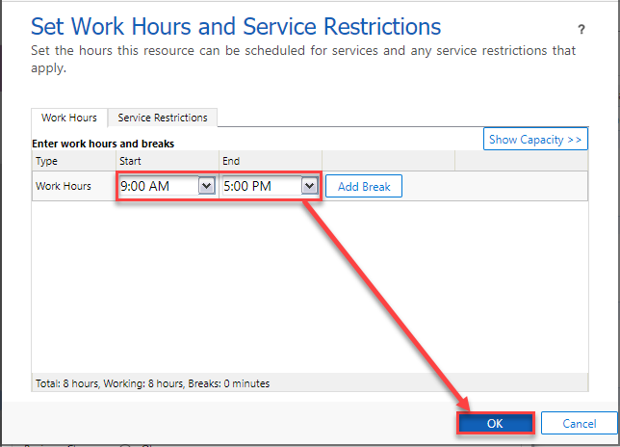Click the empty area below the work hours row
The image size is (620, 447).
(x=308, y=289)
